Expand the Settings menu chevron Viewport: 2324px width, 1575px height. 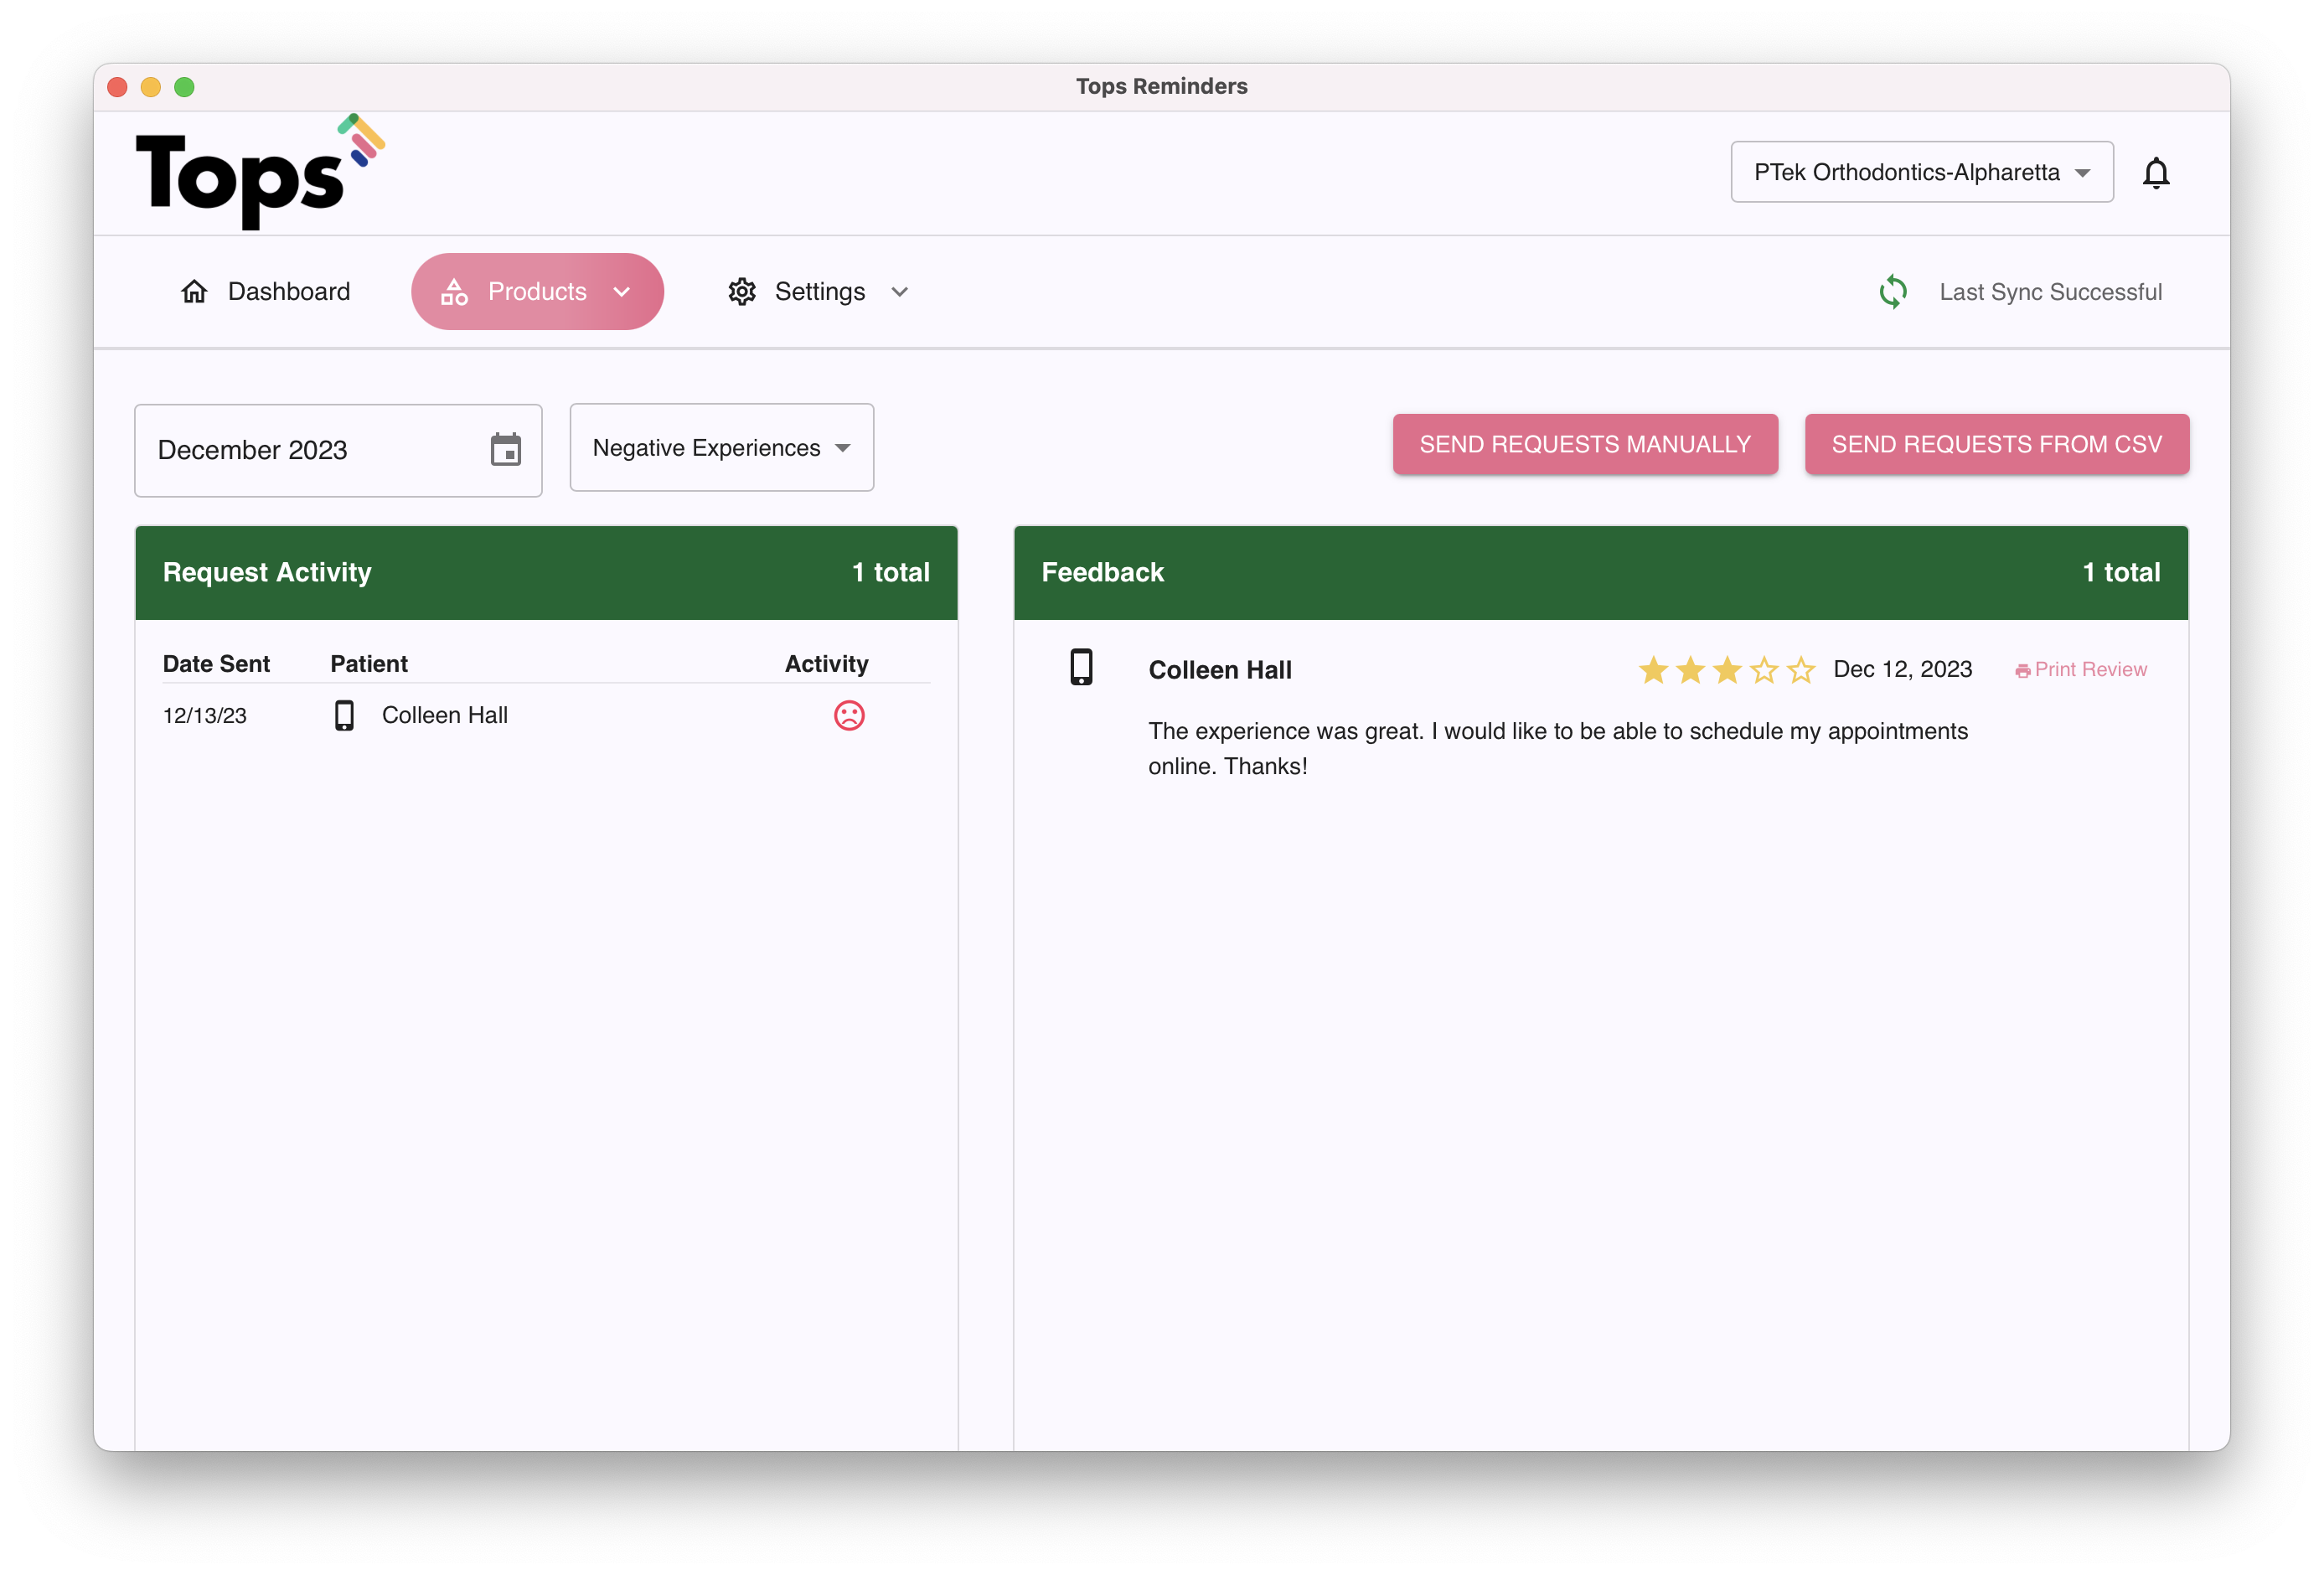click(899, 292)
